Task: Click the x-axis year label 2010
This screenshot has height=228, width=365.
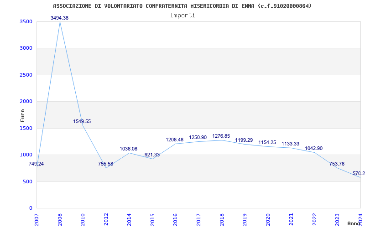Action: pos(83,220)
